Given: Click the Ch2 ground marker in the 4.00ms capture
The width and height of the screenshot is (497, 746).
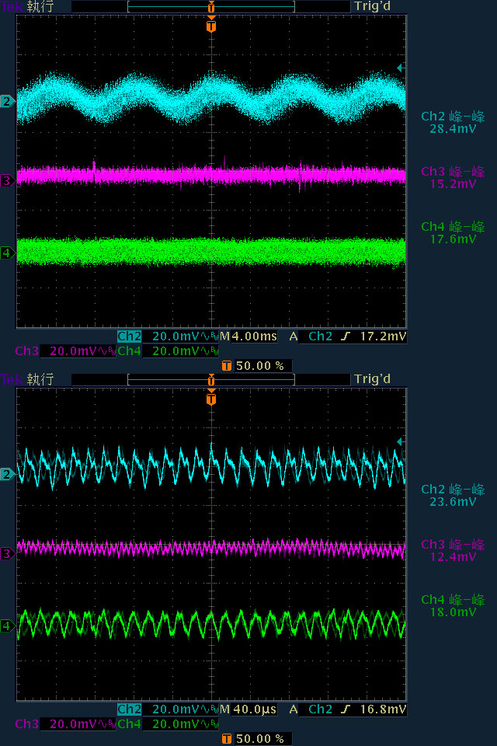Looking at the screenshot, I should pyautogui.click(x=7, y=101).
